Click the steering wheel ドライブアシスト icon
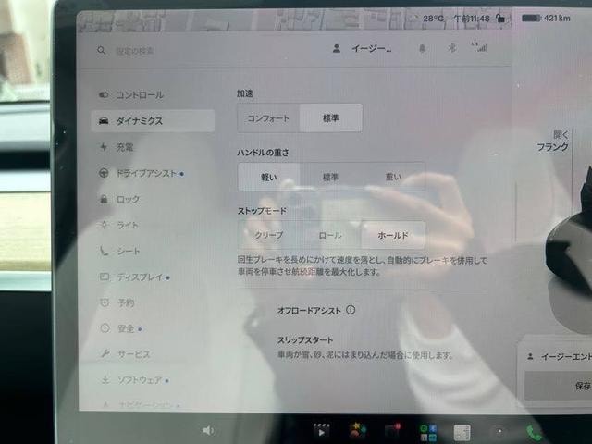This screenshot has width=592, height=444. point(104,173)
